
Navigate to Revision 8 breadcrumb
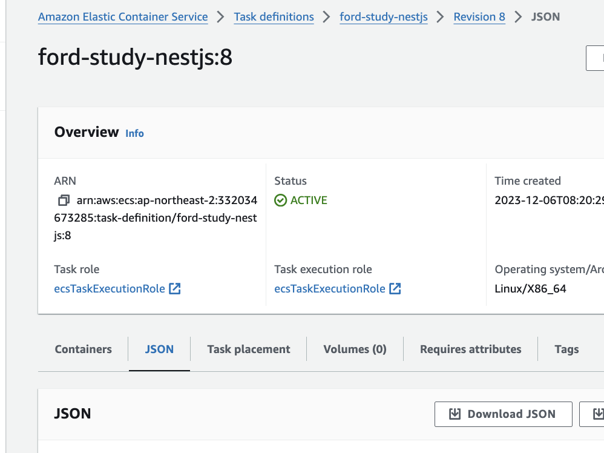point(479,17)
